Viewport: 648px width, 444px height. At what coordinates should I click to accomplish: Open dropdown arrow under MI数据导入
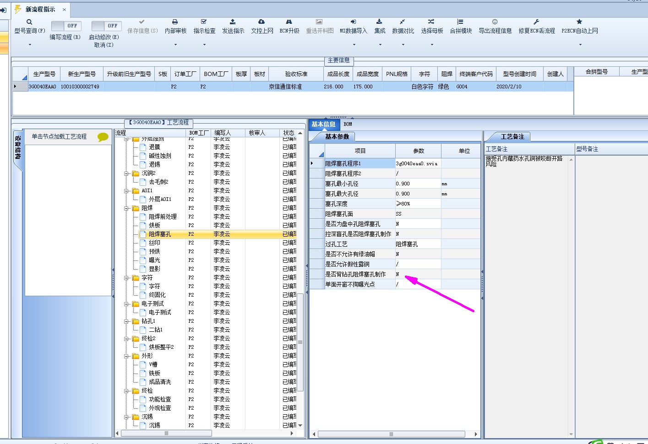pyautogui.click(x=354, y=45)
